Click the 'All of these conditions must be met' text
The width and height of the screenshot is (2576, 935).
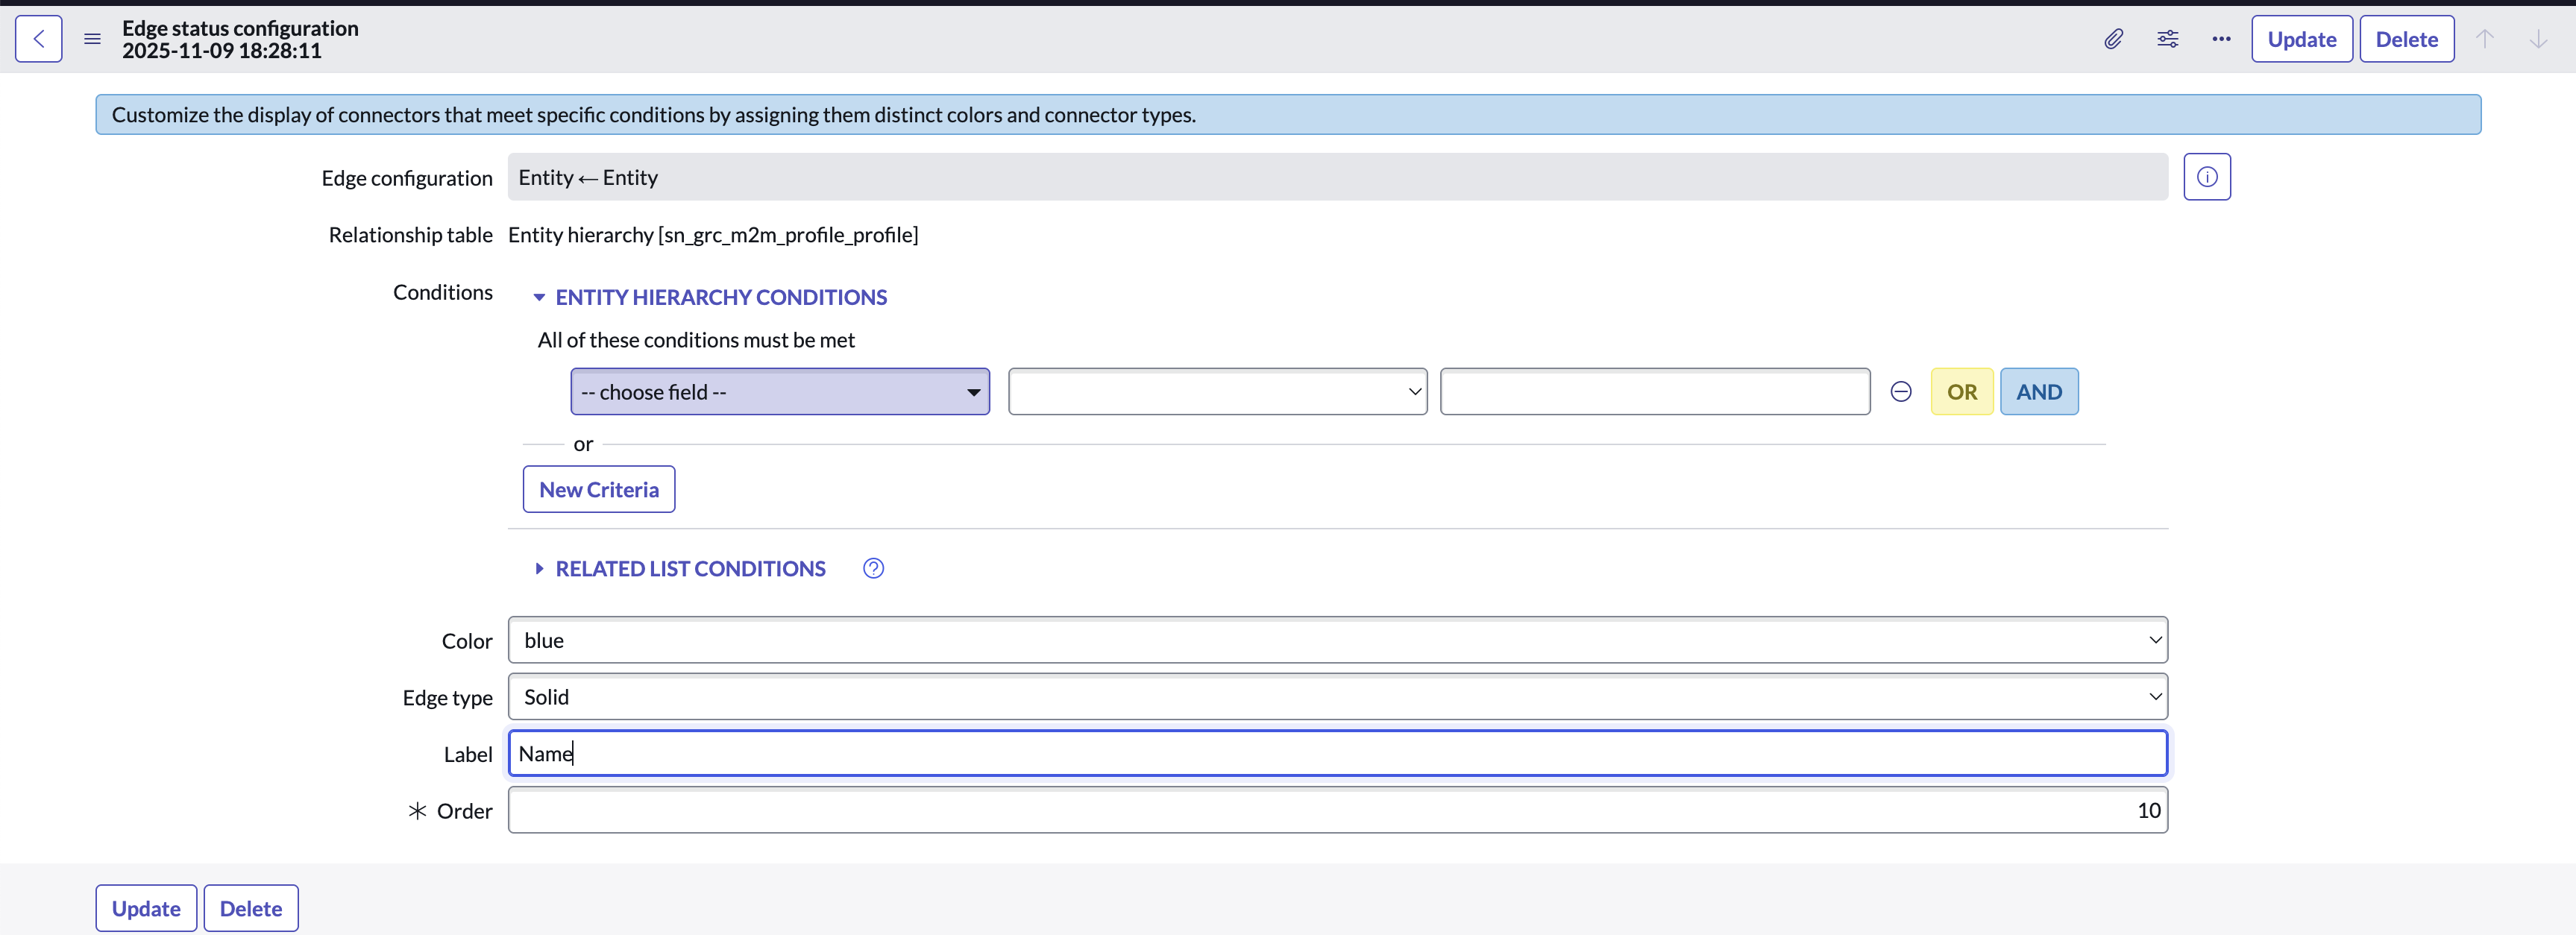696,340
